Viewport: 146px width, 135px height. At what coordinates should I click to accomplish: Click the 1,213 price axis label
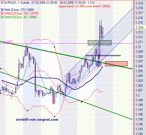click(139, 32)
